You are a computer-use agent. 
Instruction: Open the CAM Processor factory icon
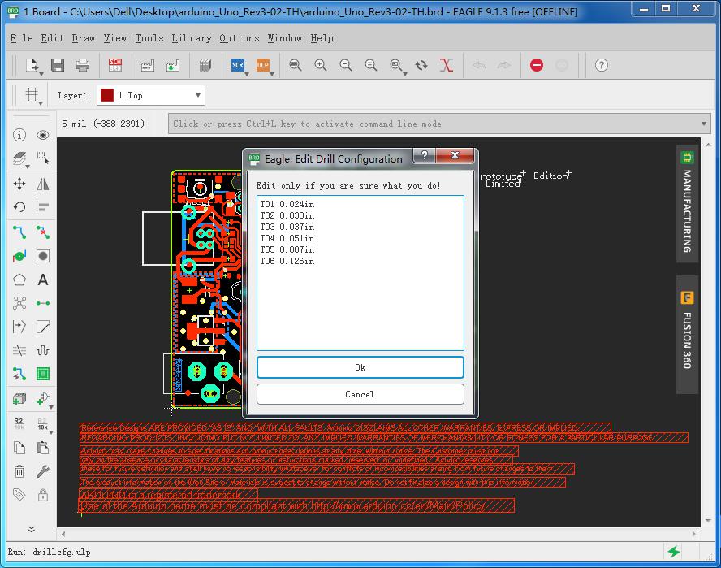pos(147,65)
